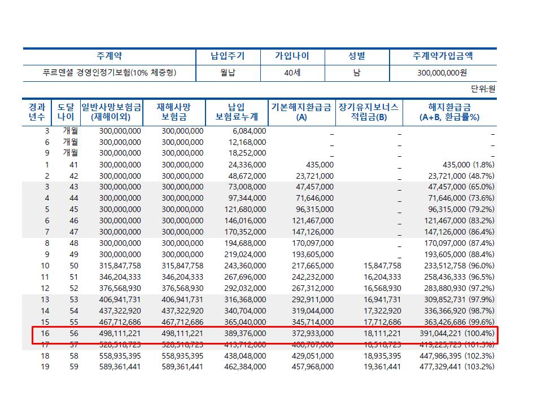Screen dimensions: 542x406
Task: Click cumulative premium 316,368,000 value
Action: pos(245,299)
